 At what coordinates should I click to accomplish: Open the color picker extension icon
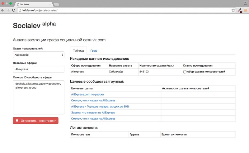240,11
